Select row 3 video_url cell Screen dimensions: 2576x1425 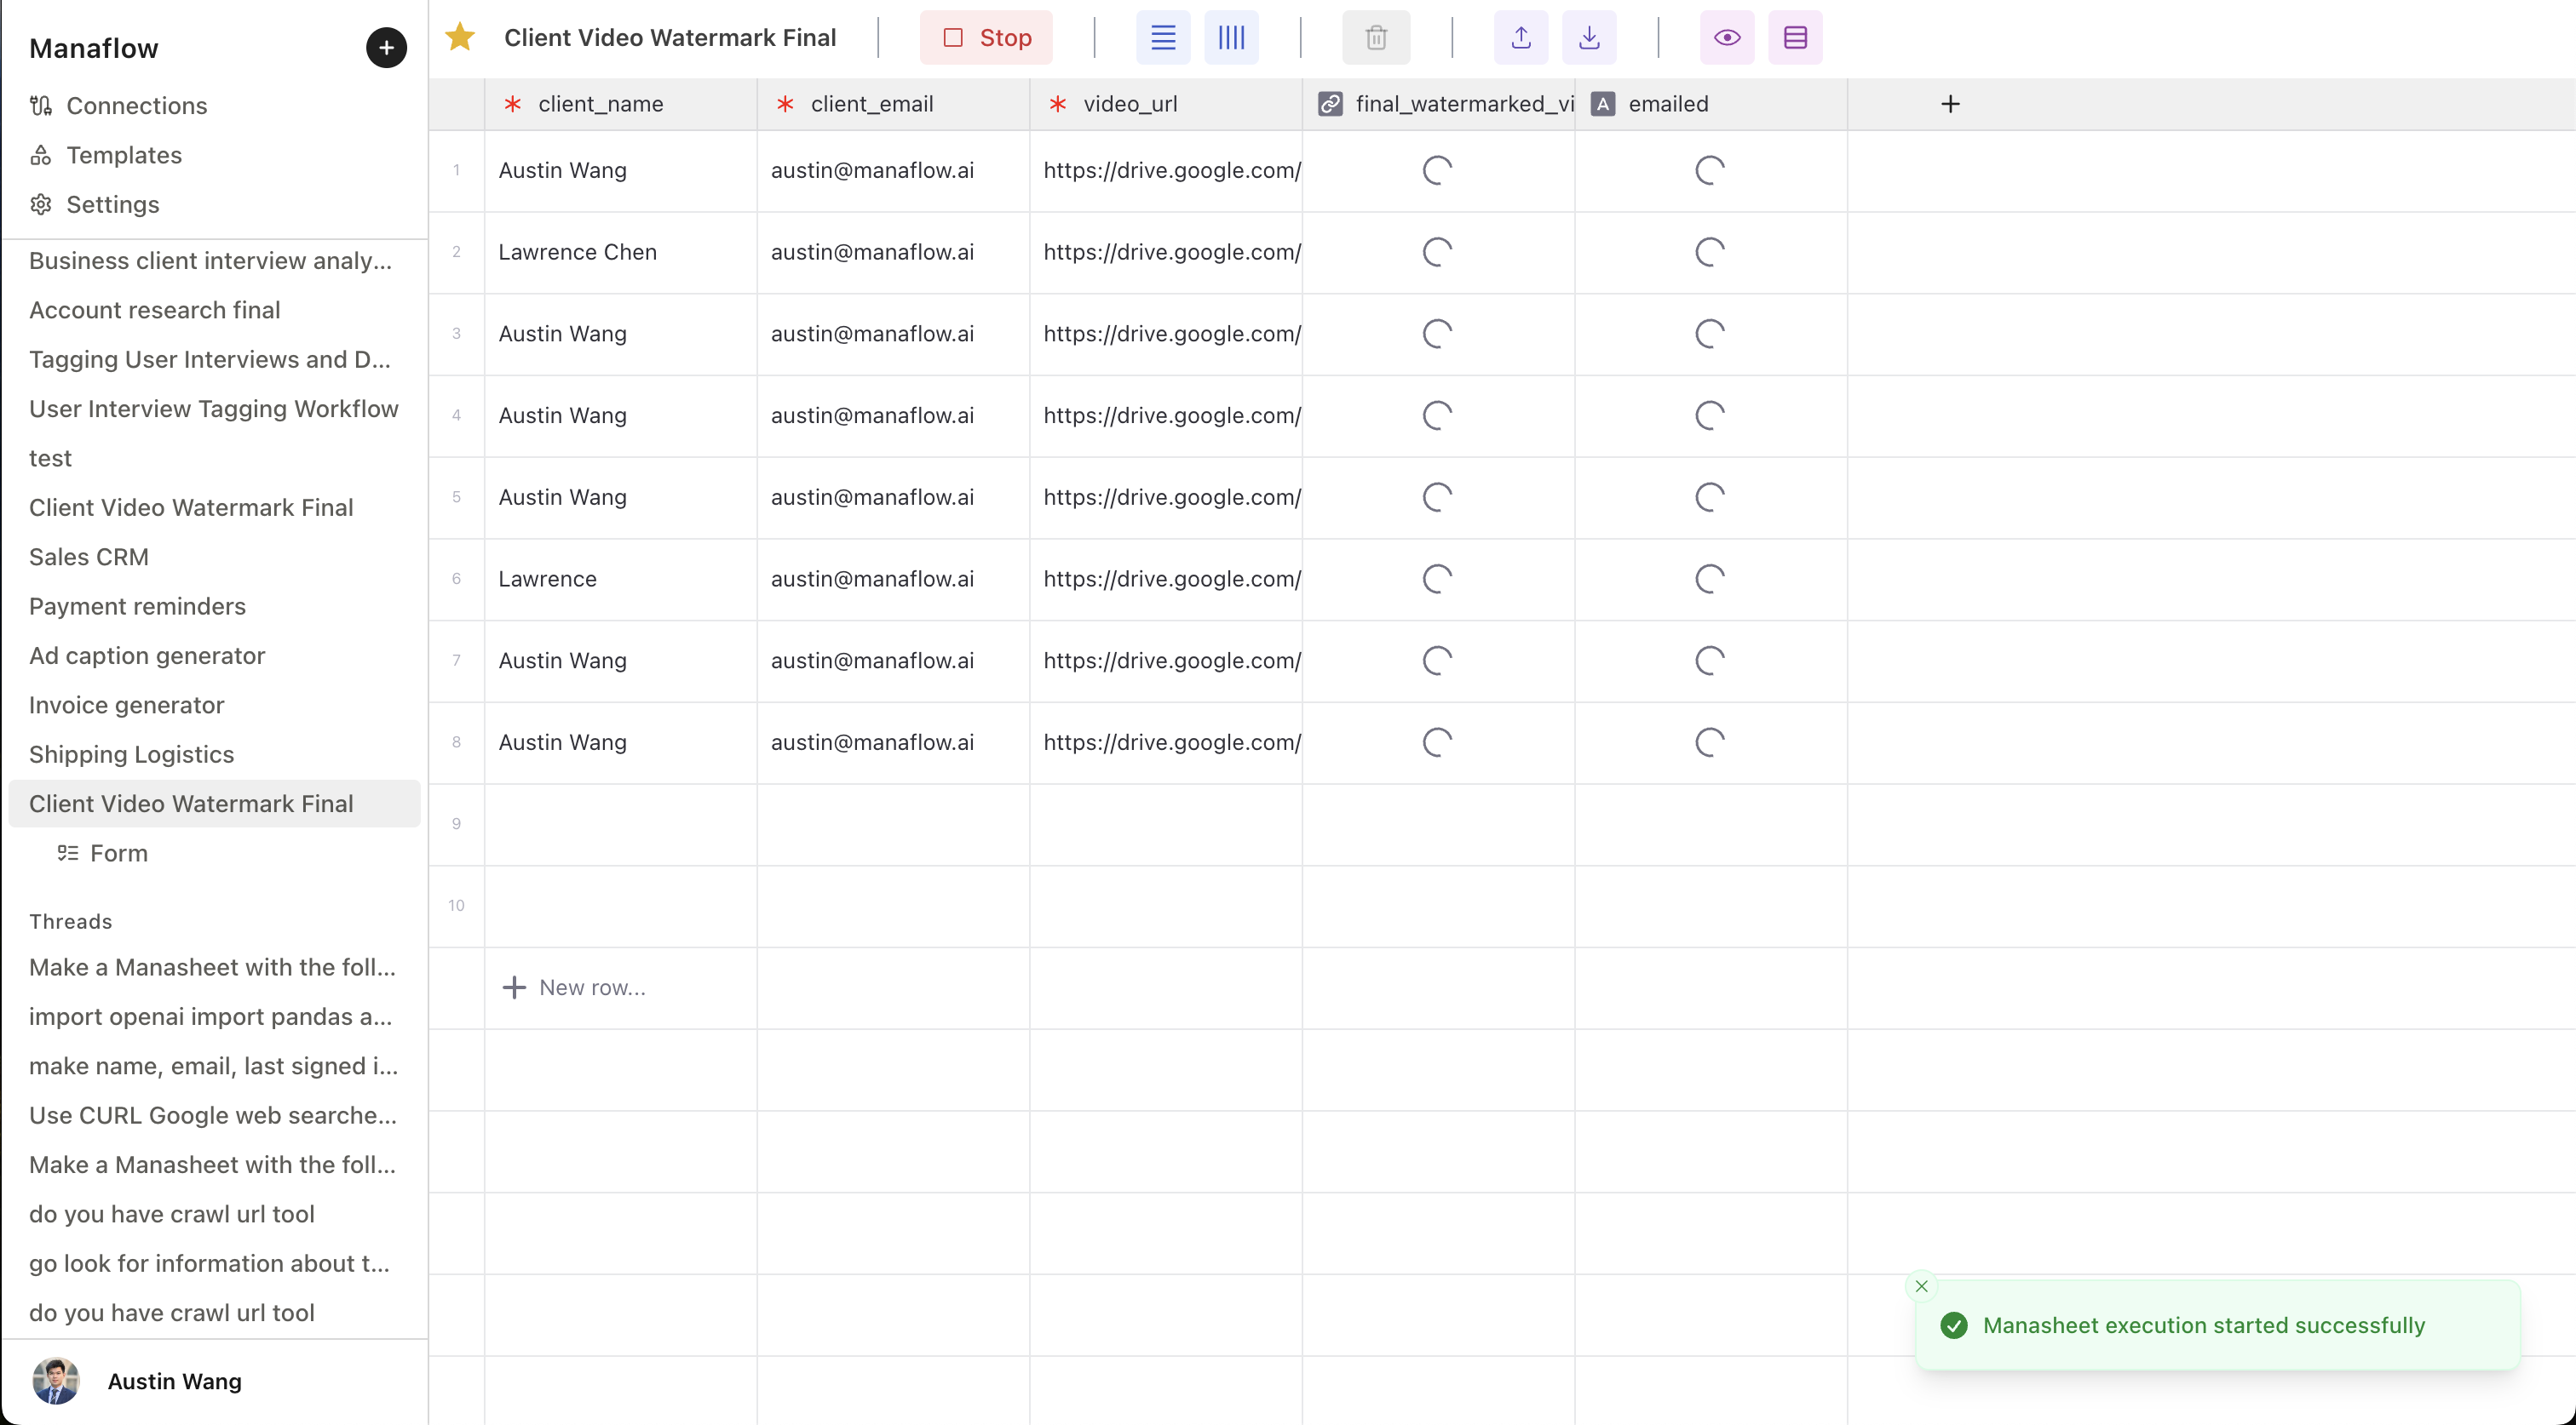click(1166, 334)
